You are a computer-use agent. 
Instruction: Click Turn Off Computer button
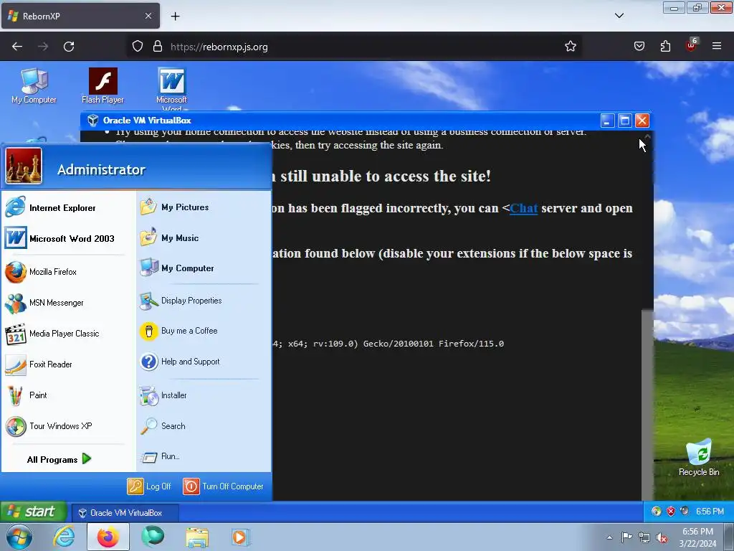tap(224, 486)
